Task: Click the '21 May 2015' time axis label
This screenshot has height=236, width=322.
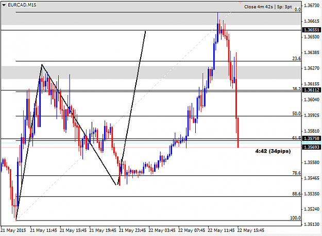Action: pos(13,230)
